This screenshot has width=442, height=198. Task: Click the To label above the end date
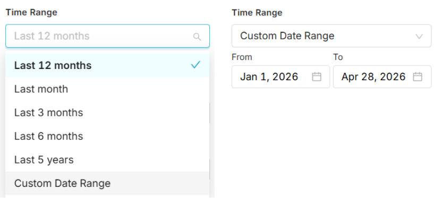click(x=338, y=57)
